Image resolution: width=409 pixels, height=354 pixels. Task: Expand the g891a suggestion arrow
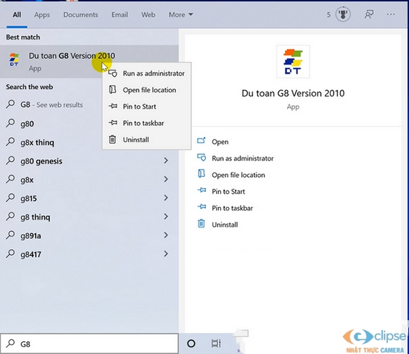coord(166,236)
